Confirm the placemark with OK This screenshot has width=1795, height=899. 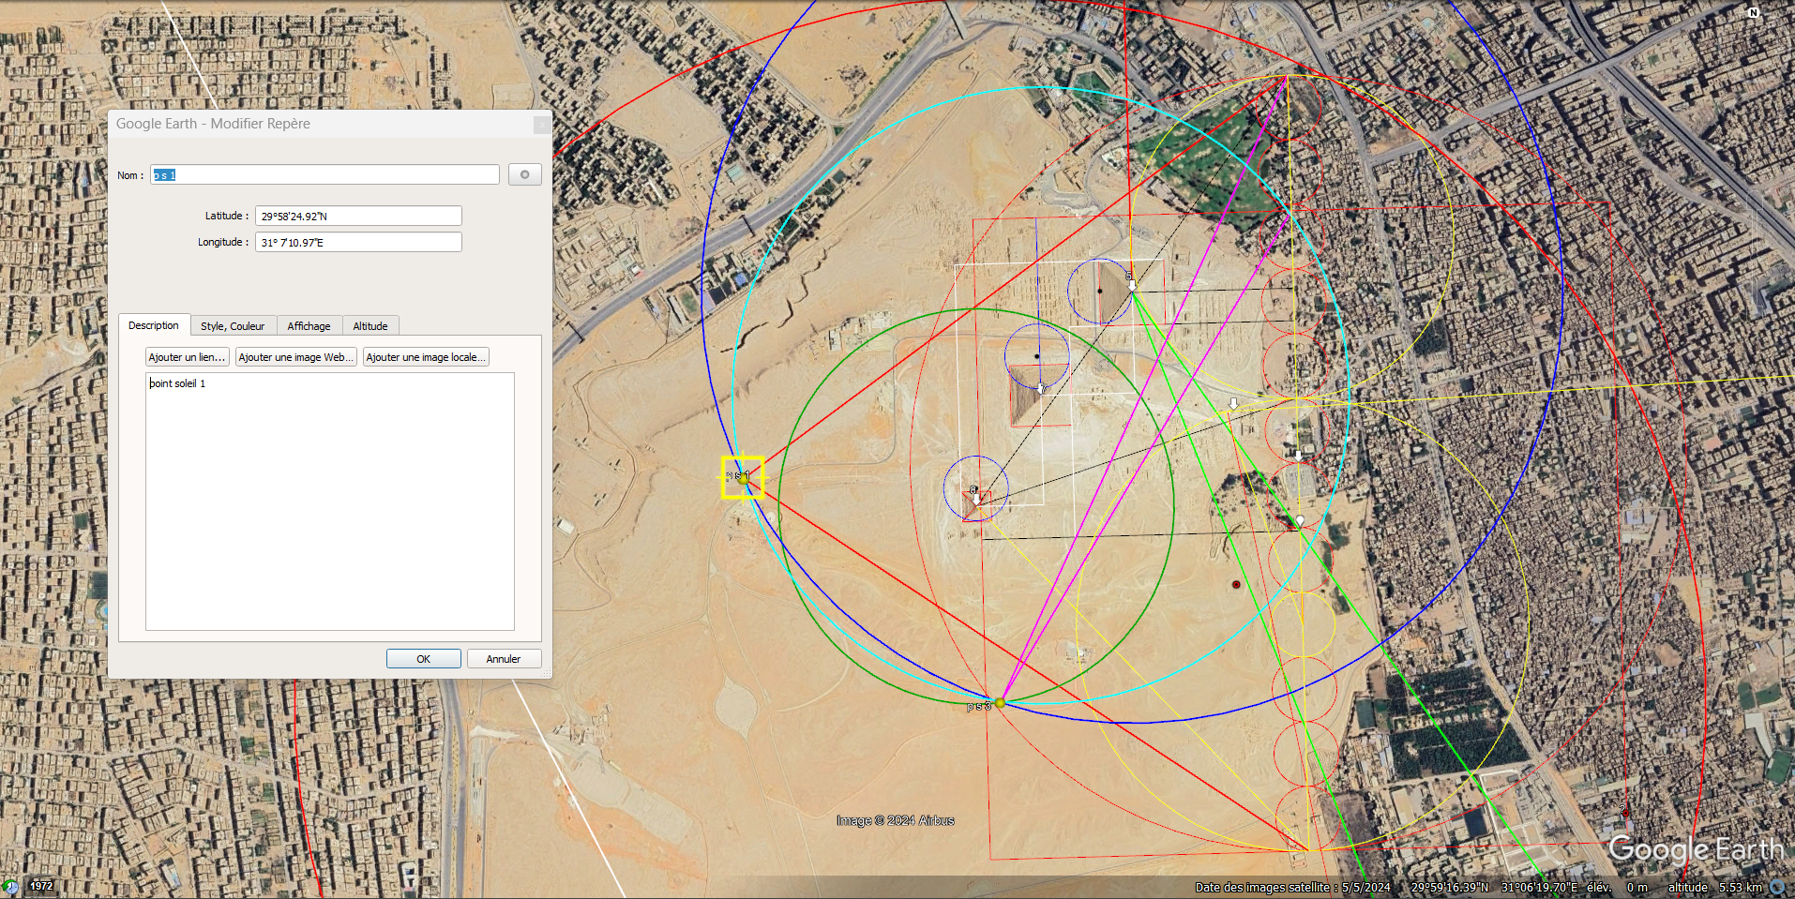[x=424, y=659]
